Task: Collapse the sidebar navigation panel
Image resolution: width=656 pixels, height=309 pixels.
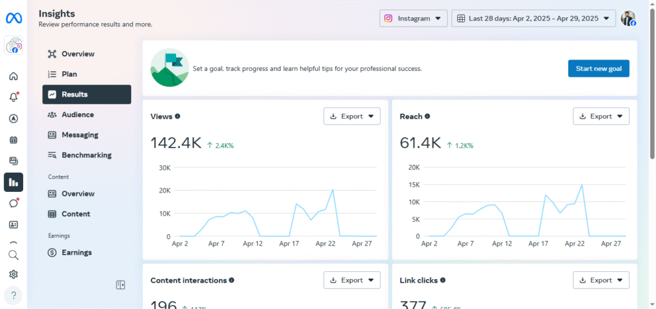Action: (x=120, y=285)
